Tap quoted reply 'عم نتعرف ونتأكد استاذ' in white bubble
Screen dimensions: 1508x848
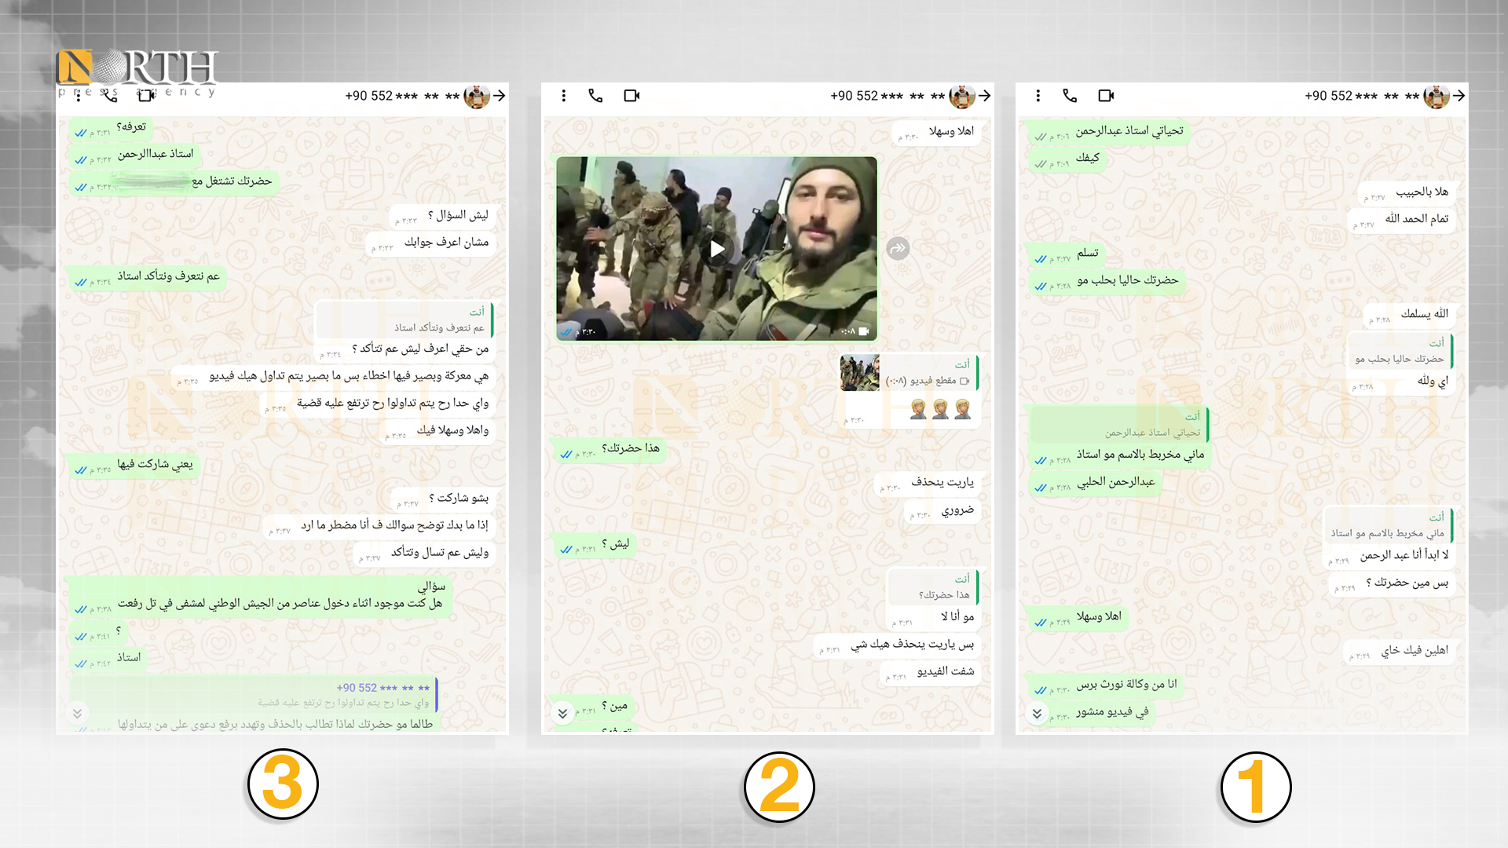coord(404,320)
